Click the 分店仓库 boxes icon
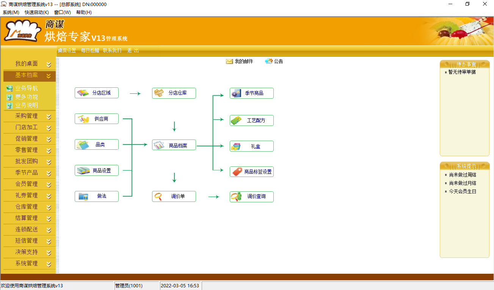 pyautogui.click(x=159, y=93)
